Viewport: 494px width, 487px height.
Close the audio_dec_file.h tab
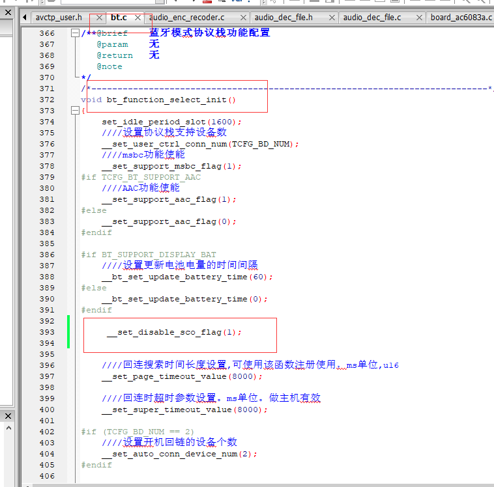332,18
